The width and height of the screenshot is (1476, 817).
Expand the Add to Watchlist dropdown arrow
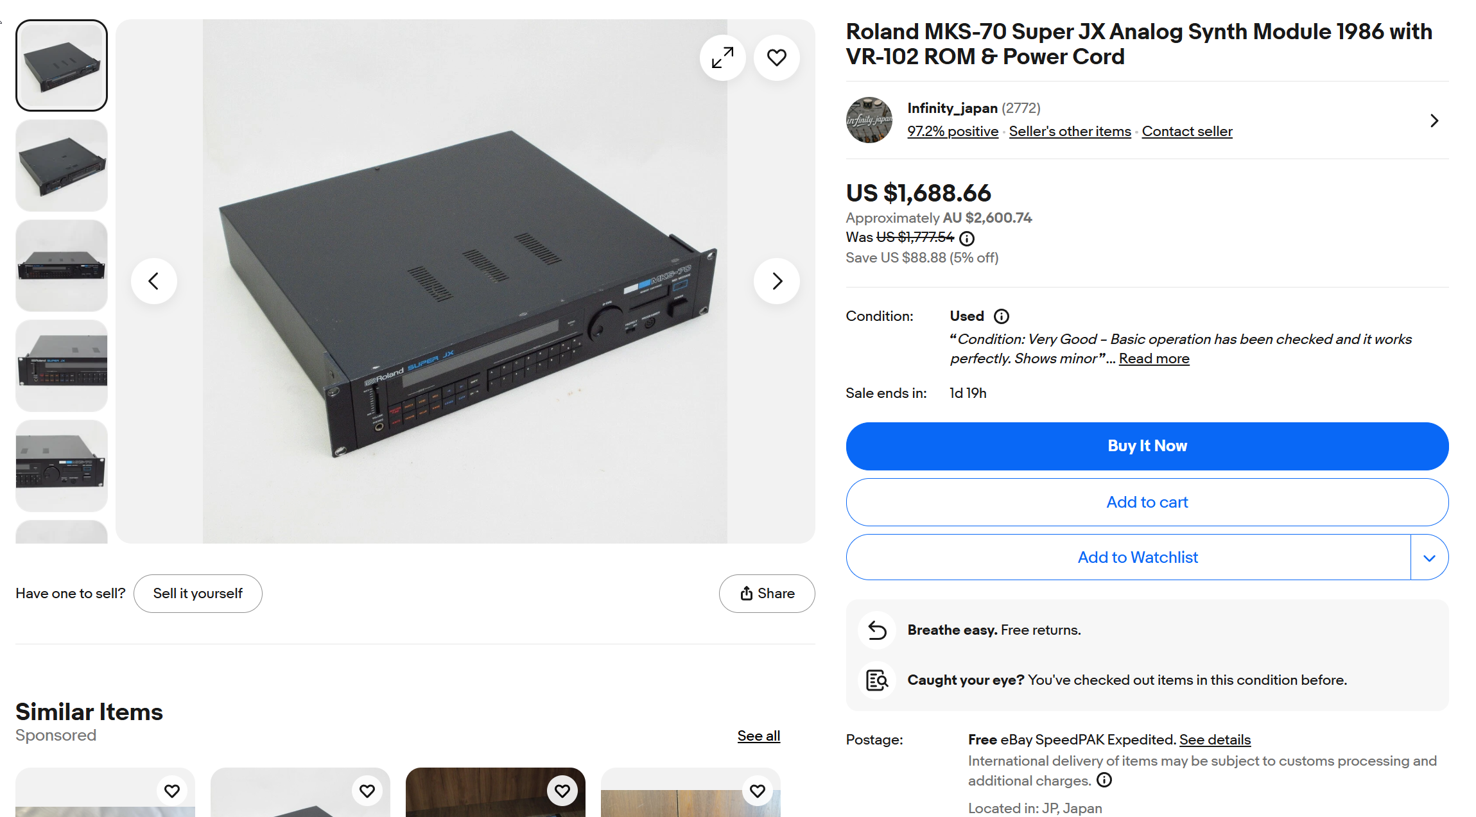pos(1429,558)
